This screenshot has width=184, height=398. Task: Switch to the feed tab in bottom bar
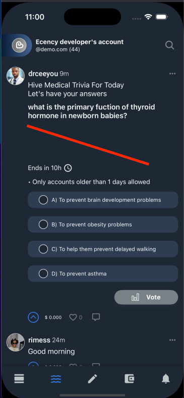[x=19, y=379]
